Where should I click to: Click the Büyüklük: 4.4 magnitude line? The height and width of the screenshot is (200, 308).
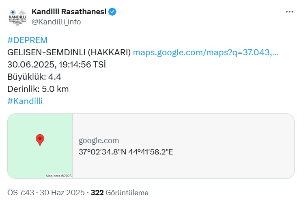click(34, 77)
